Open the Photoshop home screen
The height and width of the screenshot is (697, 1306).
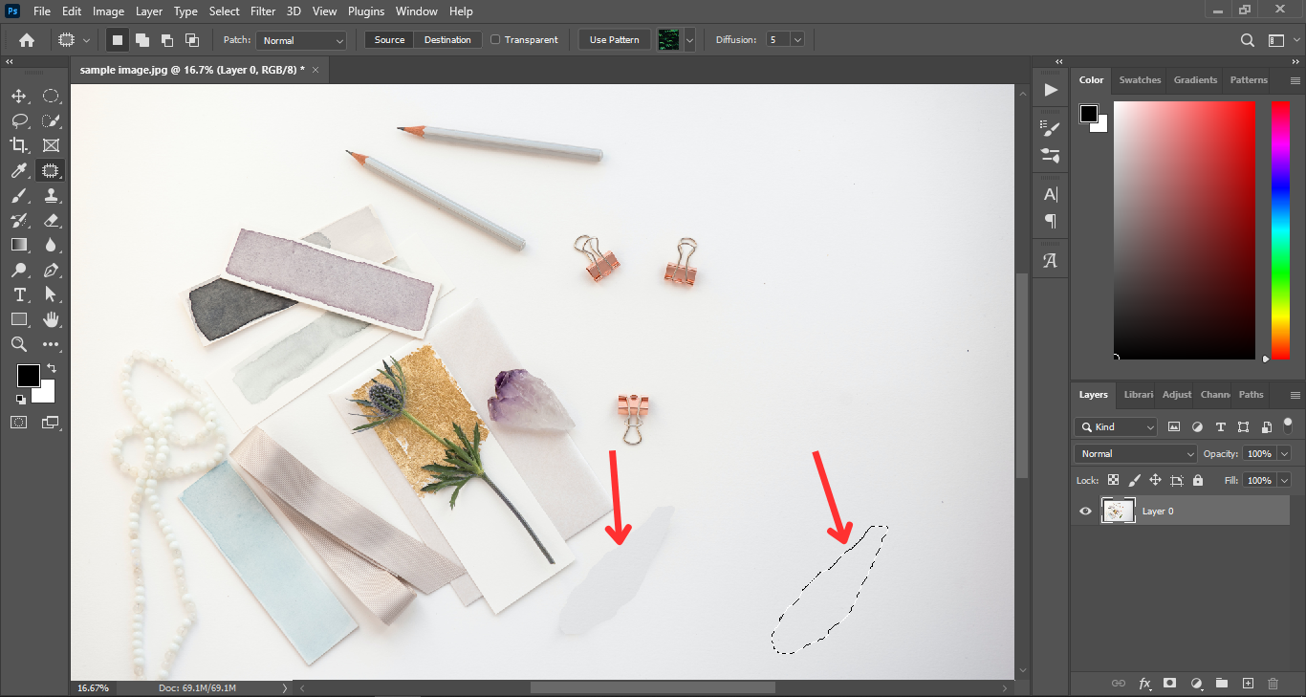(26, 39)
